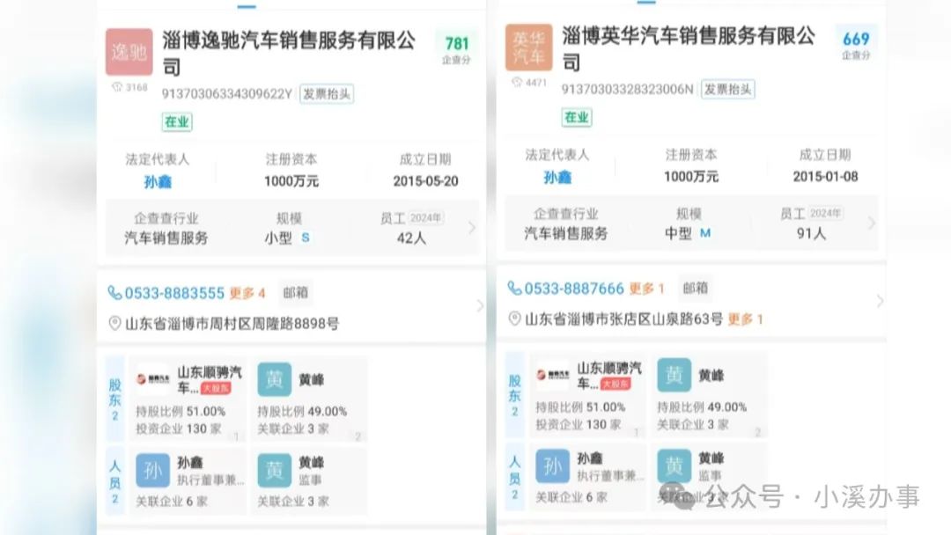Tap 黄峰 49.00% shareholder avatar in 逸驰 card
951x535 pixels.
(x=274, y=379)
